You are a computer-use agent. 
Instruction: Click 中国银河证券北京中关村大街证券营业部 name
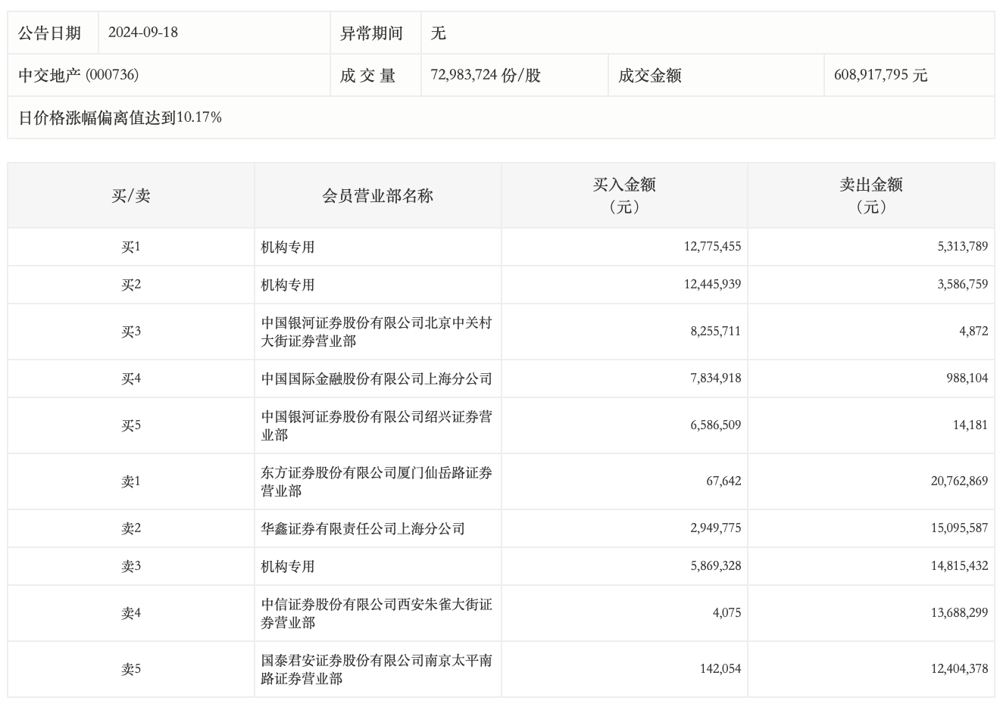tap(377, 332)
